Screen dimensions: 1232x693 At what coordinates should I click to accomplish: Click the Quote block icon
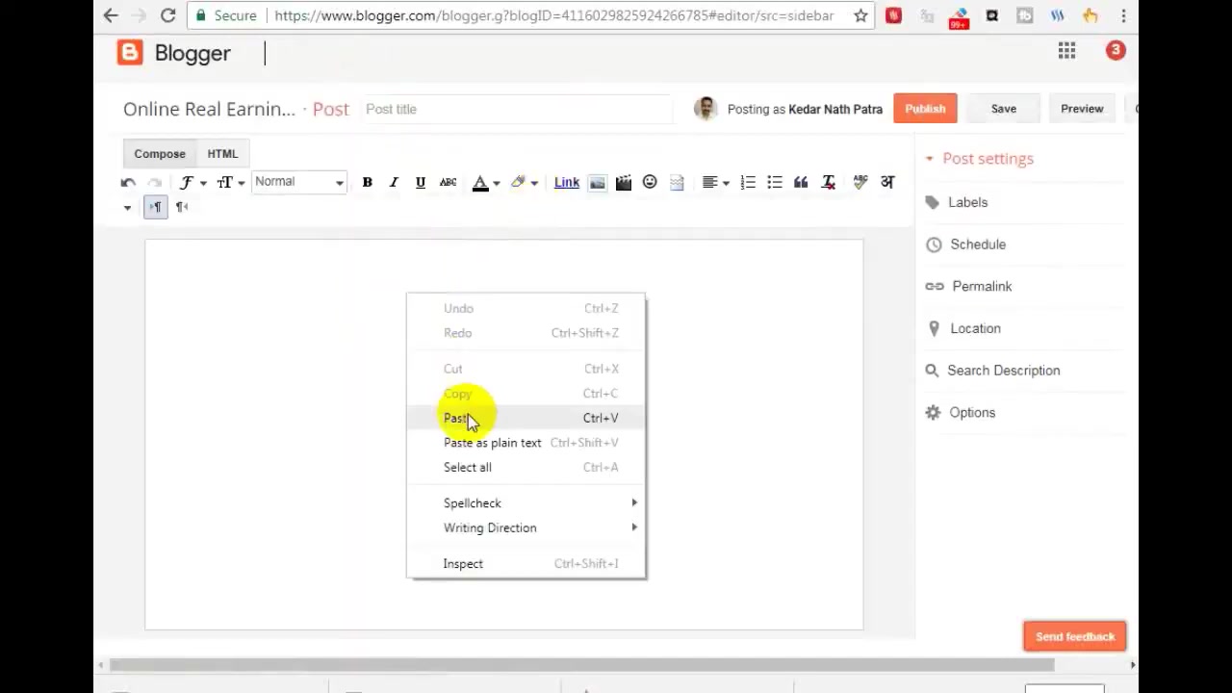coord(801,182)
